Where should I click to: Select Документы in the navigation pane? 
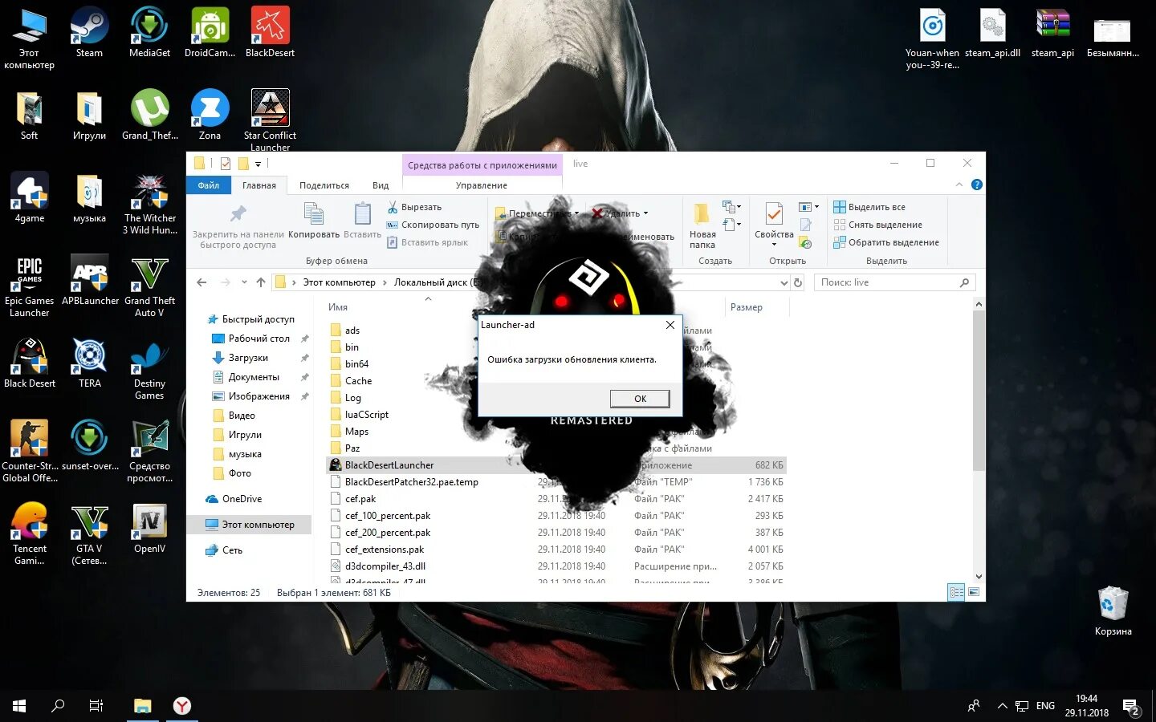click(254, 377)
